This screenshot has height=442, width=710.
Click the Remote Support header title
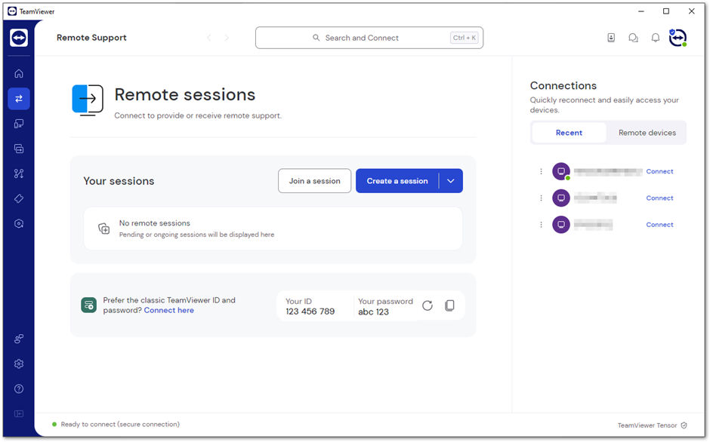[x=91, y=38]
